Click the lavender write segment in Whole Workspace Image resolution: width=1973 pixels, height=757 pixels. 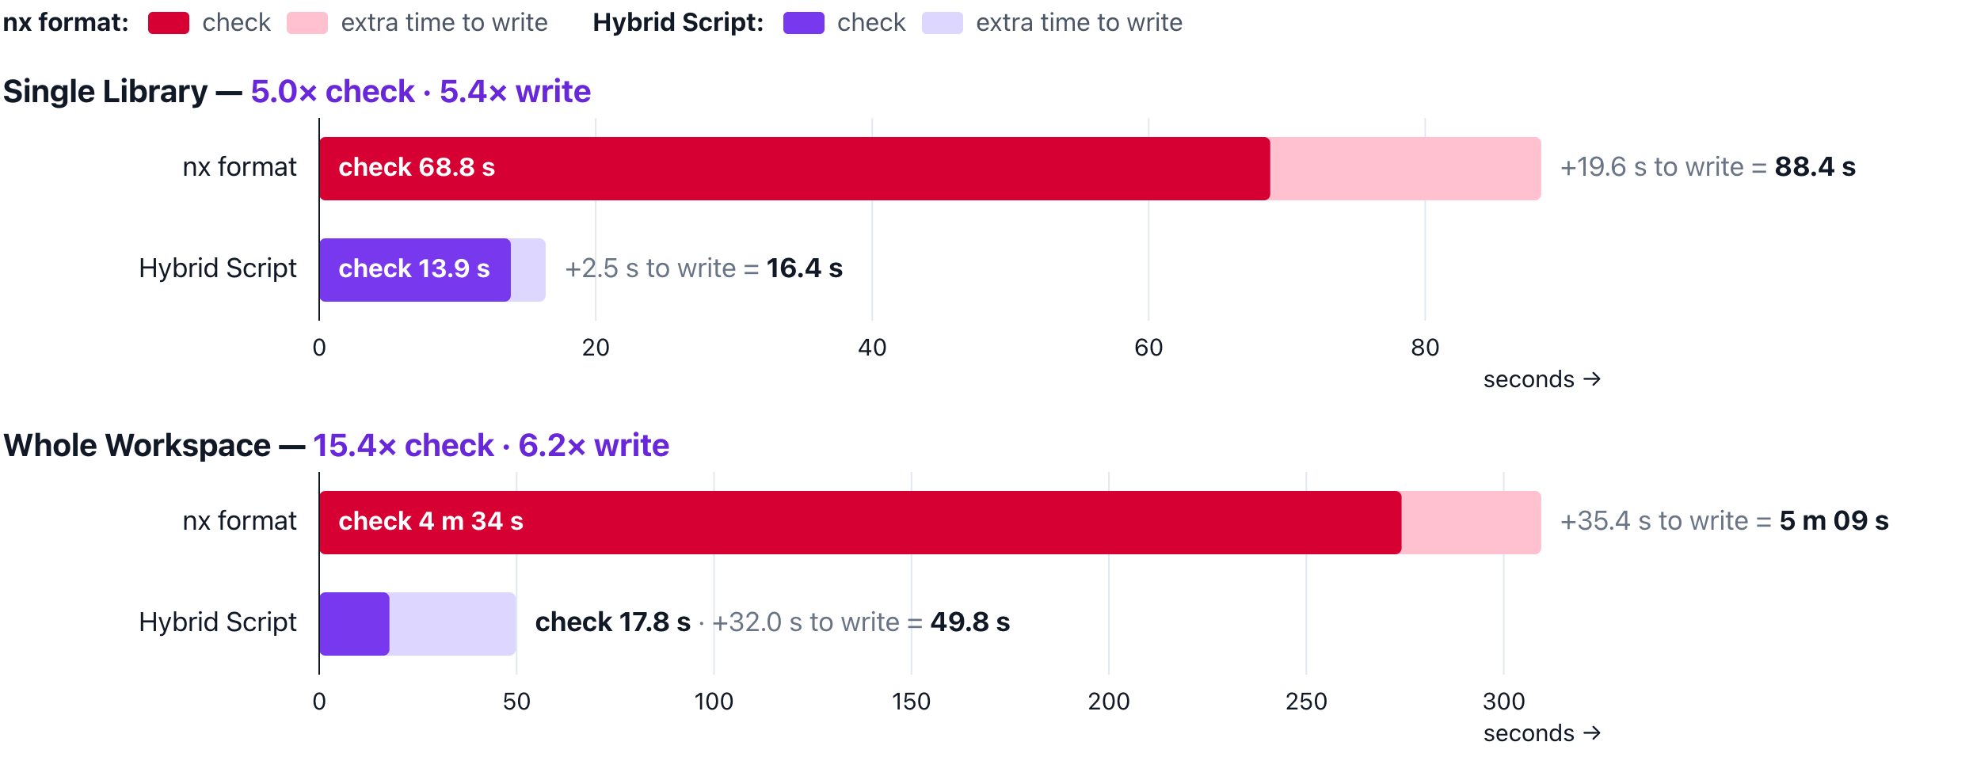(x=453, y=624)
